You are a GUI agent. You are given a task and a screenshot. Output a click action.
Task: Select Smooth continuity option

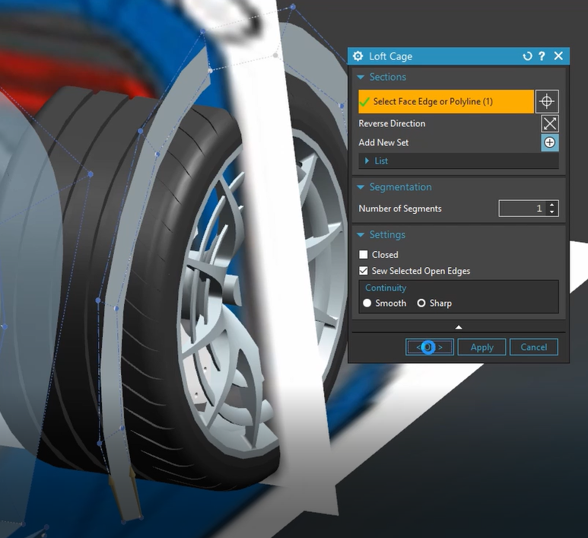pyautogui.click(x=367, y=303)
